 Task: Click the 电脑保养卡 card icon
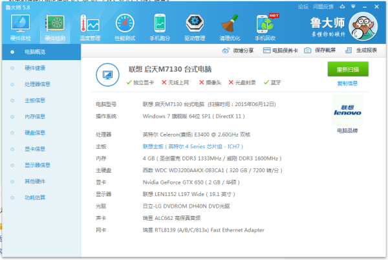(266, 50)
